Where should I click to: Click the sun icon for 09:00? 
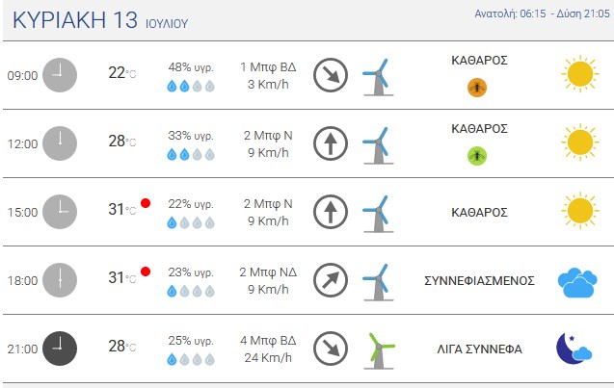pos(579,74)
